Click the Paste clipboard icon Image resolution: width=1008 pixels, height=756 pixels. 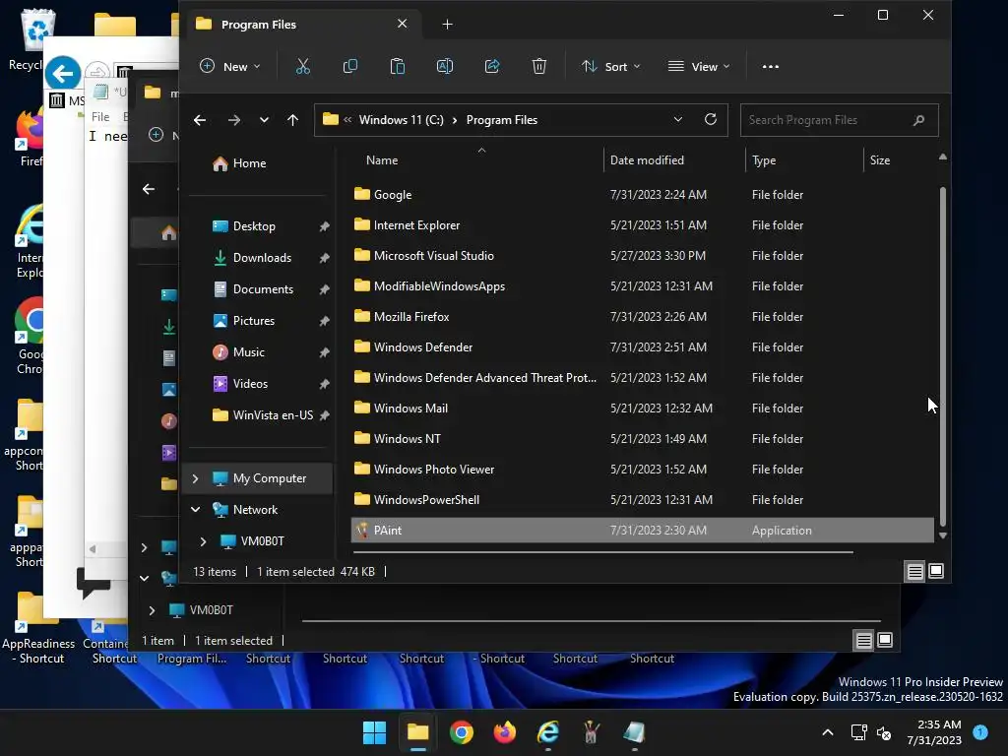[398, 66]
